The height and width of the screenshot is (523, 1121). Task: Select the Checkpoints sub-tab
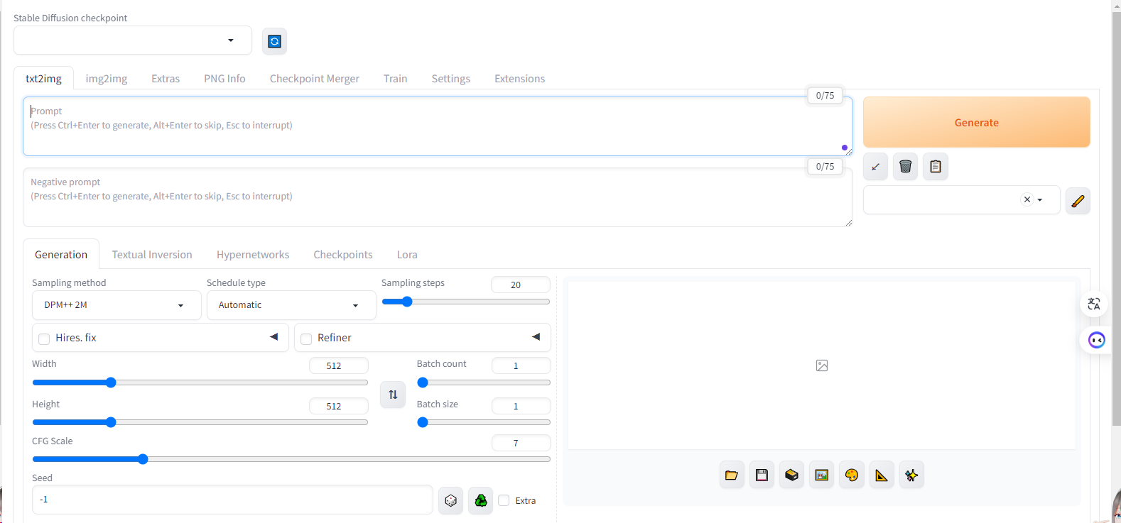343,255
